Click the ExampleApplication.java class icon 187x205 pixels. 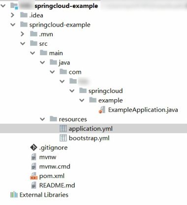pyautogui.click(x=102, y=110)
